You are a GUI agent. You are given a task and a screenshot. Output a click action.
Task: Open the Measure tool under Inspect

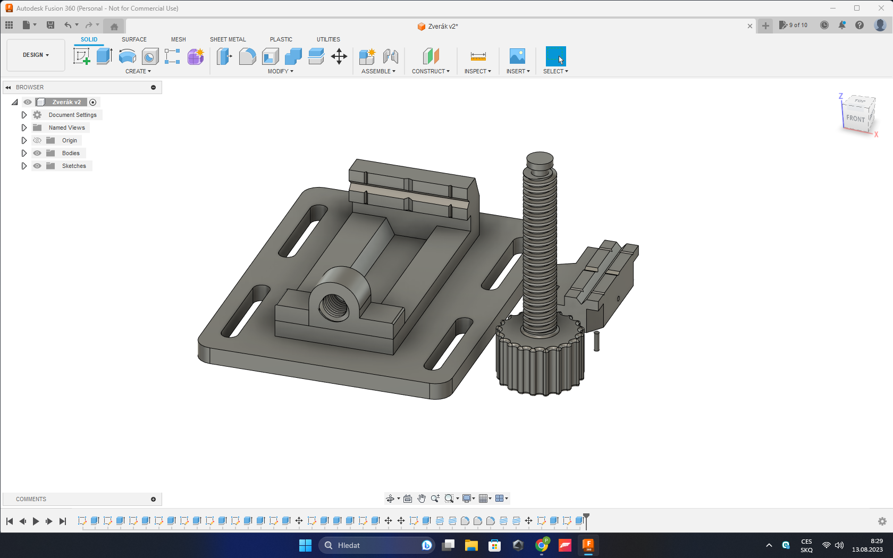[477, 56]
